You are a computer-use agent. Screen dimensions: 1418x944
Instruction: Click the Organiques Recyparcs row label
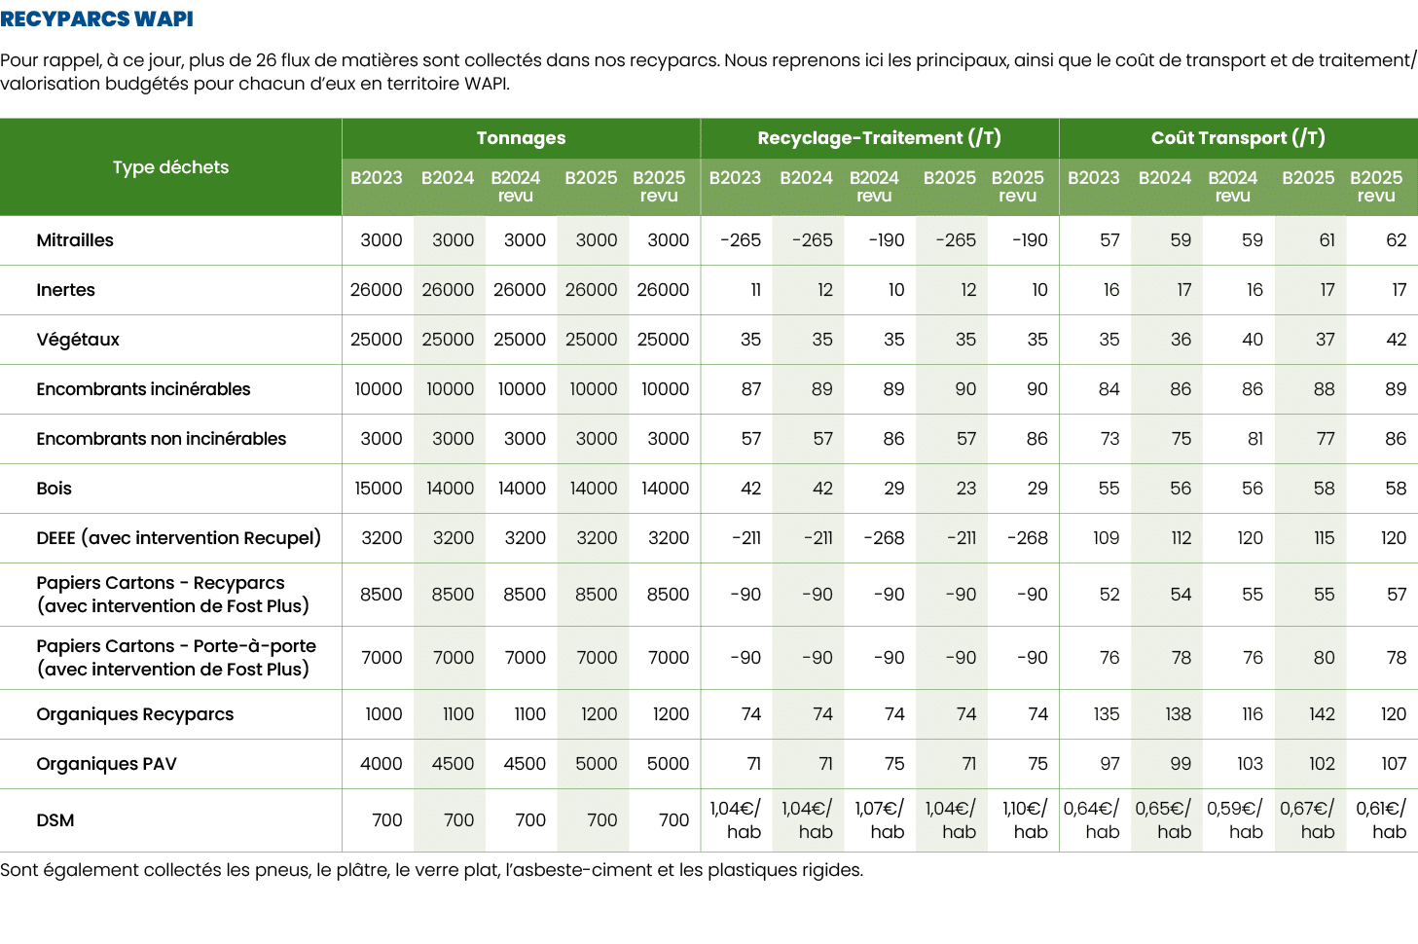coord(134,714)
